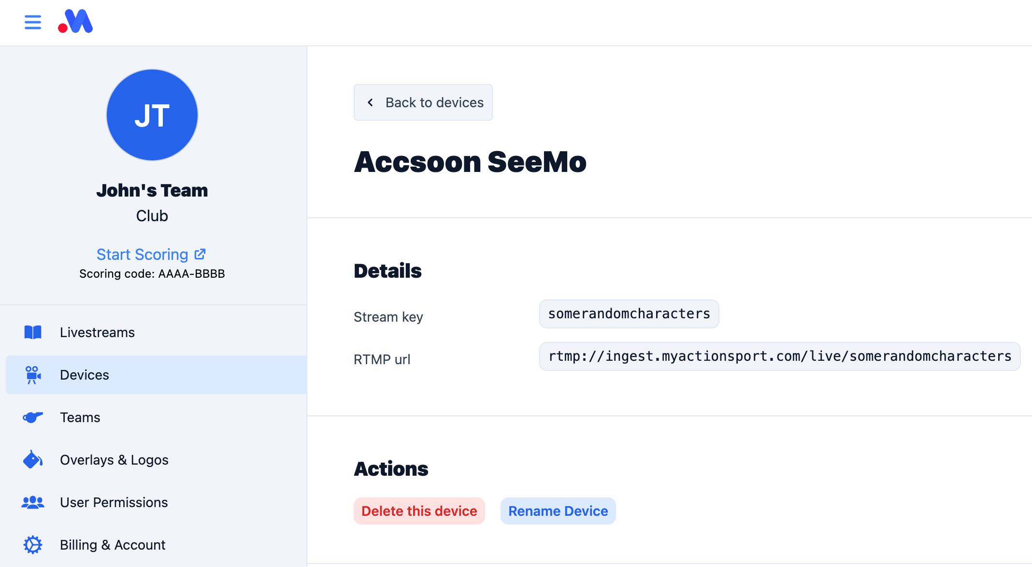Click the Billing & Account gear icon
The width and height of the screenshot is (1032, 567).
(x=33, y=545)
